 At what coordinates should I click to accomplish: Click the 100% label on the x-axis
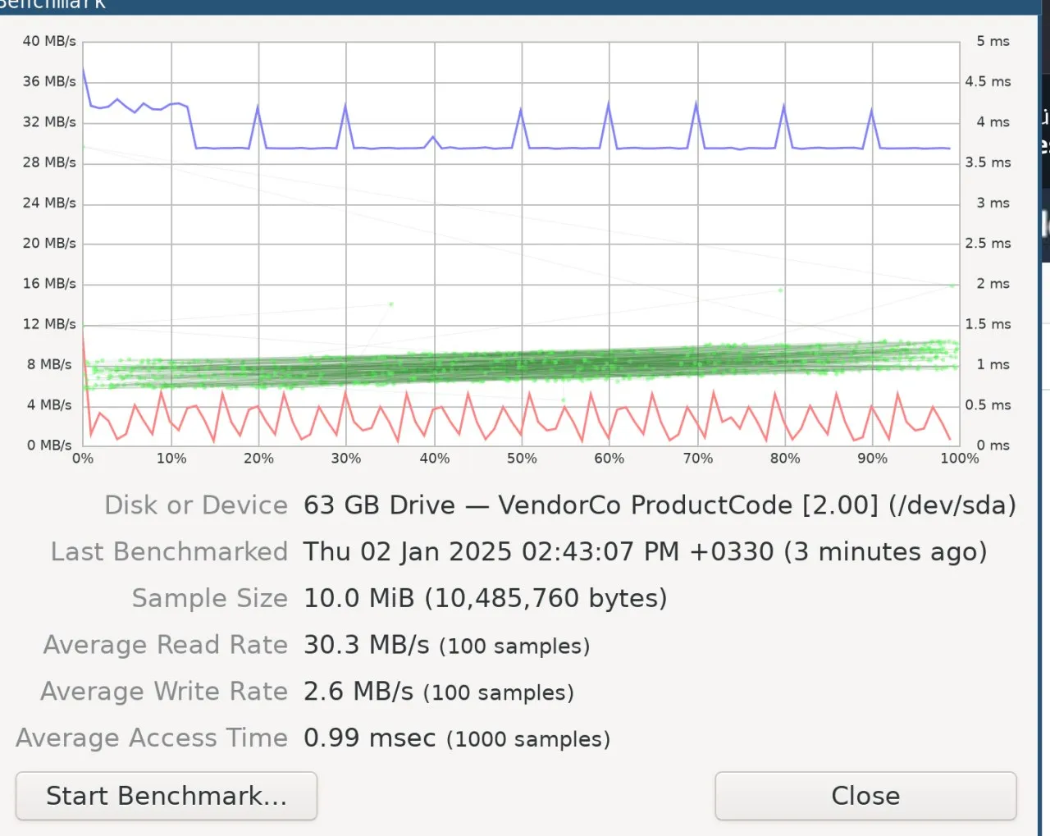959,459
